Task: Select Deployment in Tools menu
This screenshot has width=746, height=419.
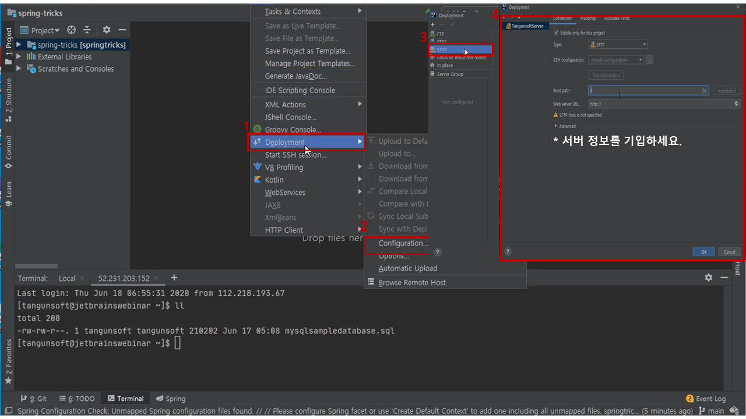Action: [308, 143]
